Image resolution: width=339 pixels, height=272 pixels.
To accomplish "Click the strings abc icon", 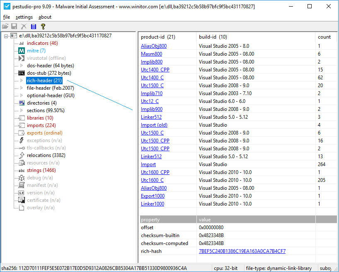I will (22, 171).
